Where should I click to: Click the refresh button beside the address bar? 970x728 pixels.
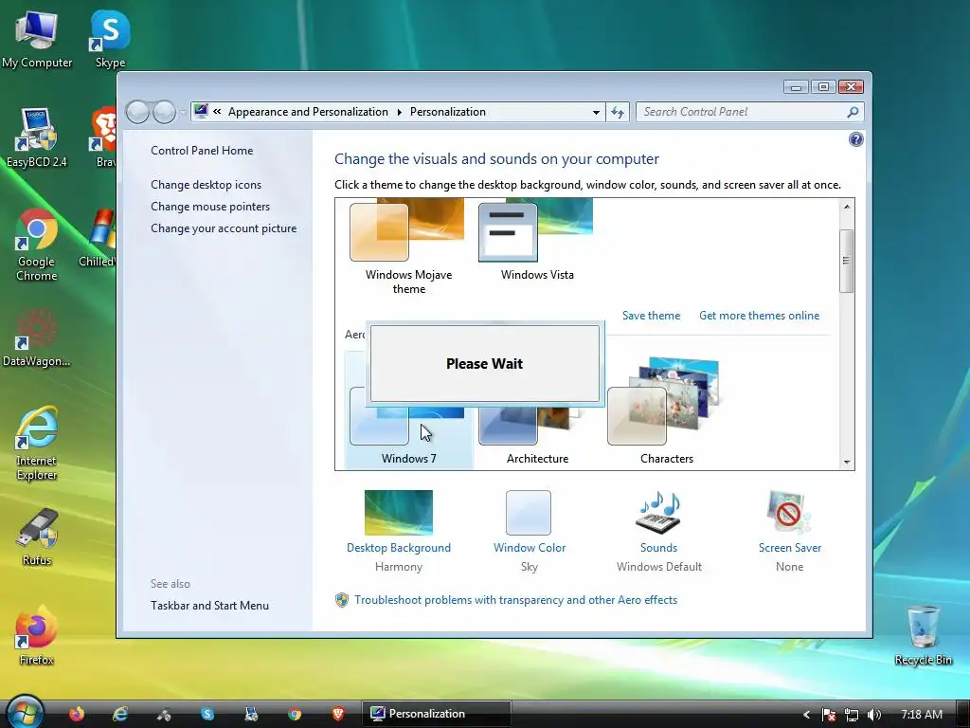(x=618, y=112)
